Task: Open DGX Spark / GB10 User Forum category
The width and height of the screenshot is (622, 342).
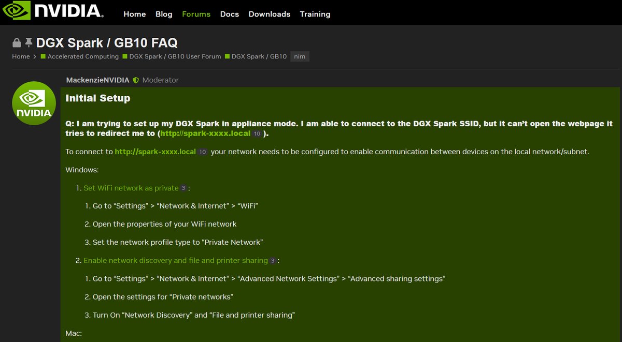Action: coord(175,56)
